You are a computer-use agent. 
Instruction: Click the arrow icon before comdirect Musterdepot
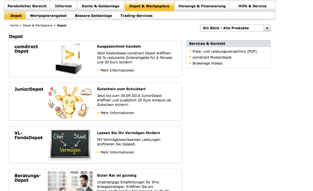[x=190, y=57]
